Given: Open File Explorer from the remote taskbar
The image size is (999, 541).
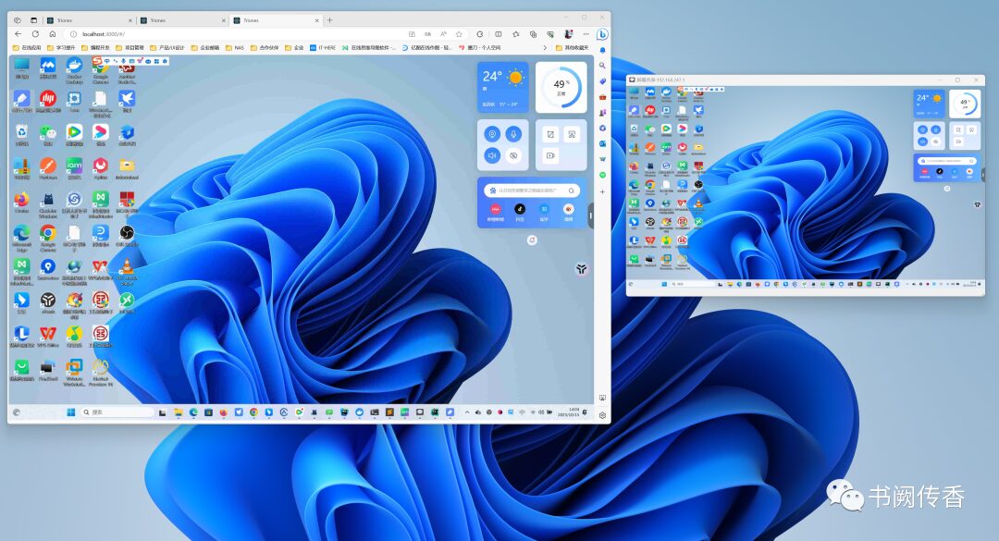Looking at the screenshot, I should pyautogui.click(x=178, y=412).
